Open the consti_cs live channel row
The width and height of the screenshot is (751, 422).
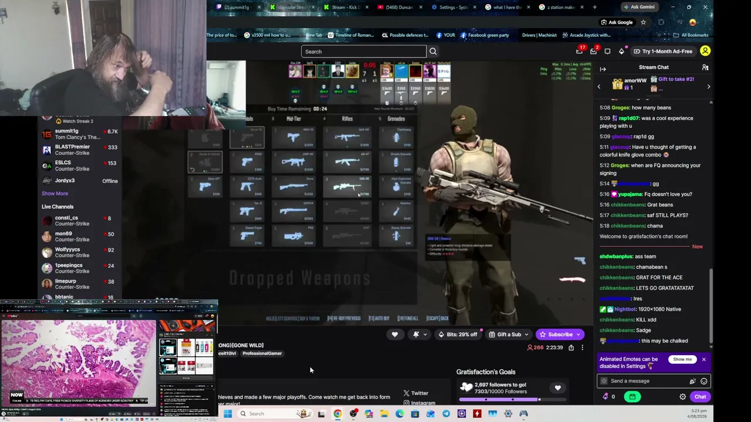pyautogui.click(x=79, y=221)
